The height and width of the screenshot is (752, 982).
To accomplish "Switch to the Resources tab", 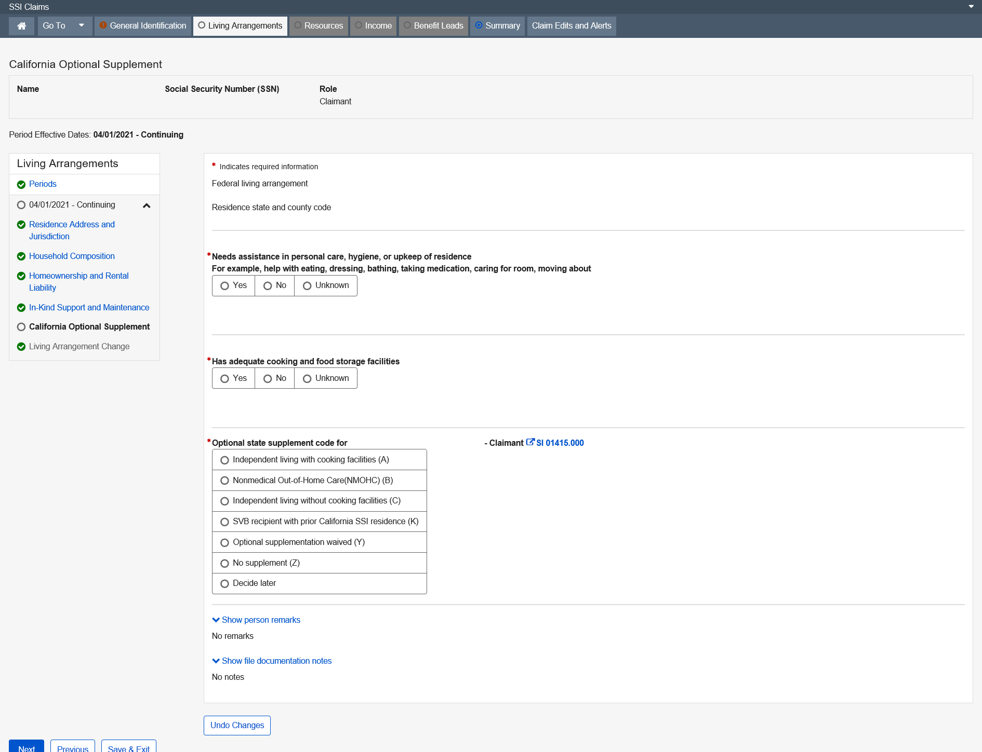I will [319, 26].
